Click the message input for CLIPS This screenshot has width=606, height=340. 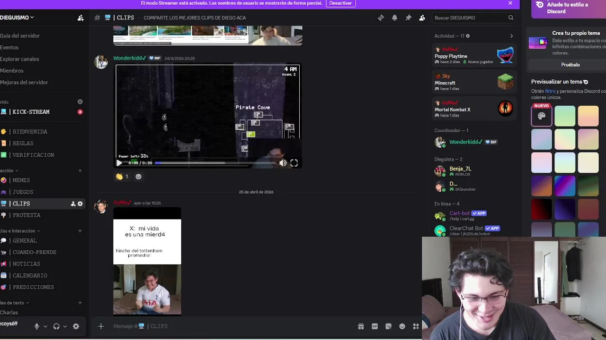pyautogui.click(x=232, y=326)
